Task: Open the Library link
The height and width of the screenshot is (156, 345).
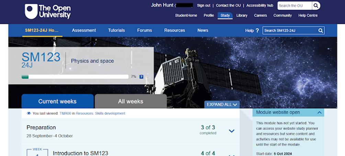Action: (x=242, y=15)
